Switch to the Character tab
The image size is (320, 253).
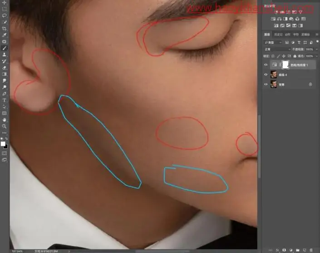295,34
